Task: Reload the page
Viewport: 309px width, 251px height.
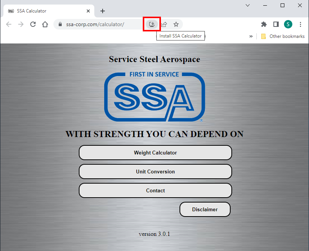Action: (x=33, y=24)
